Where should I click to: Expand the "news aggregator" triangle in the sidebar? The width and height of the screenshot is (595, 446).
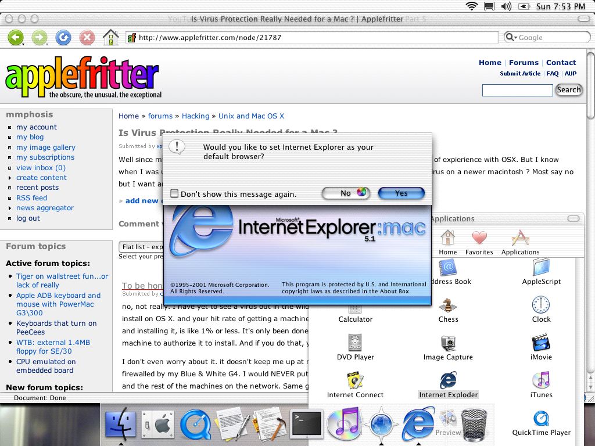10,208
